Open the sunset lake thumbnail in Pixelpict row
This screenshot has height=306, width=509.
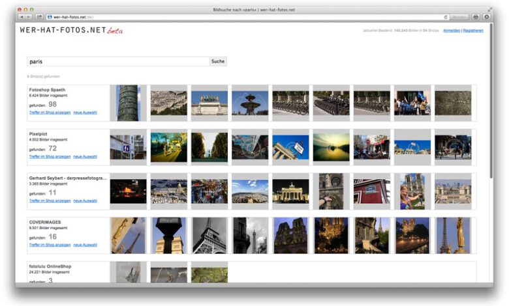coord(331,147)
